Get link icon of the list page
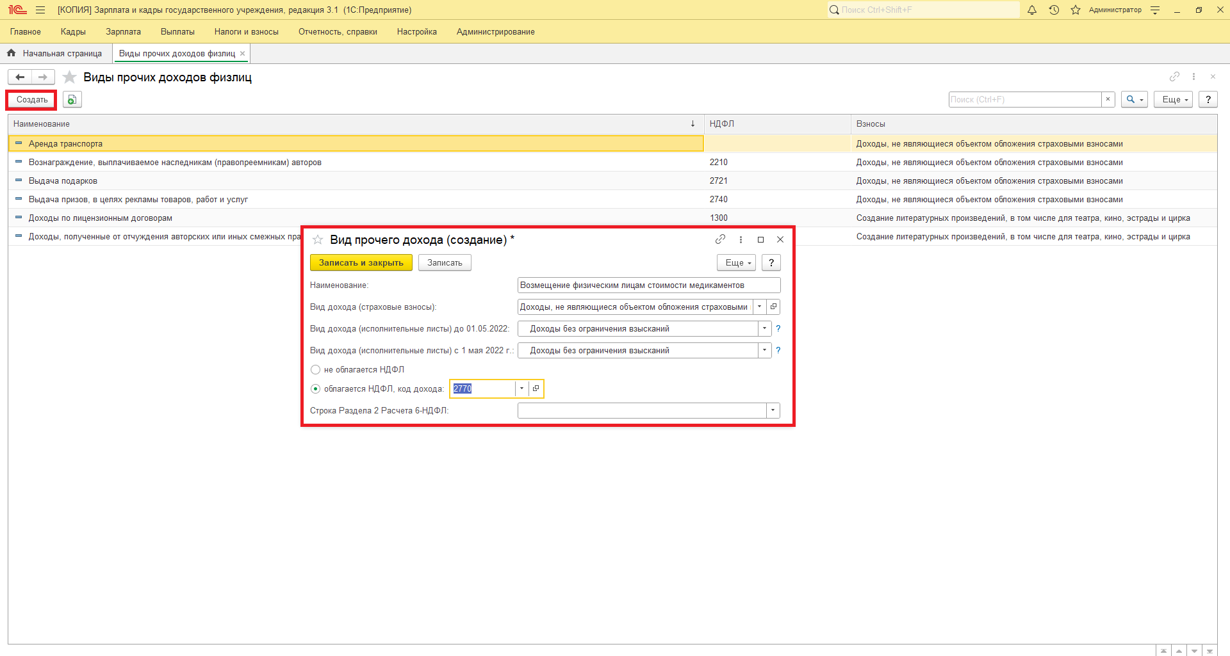Viewport: 1230px width, 656px height. point(1174,76)
